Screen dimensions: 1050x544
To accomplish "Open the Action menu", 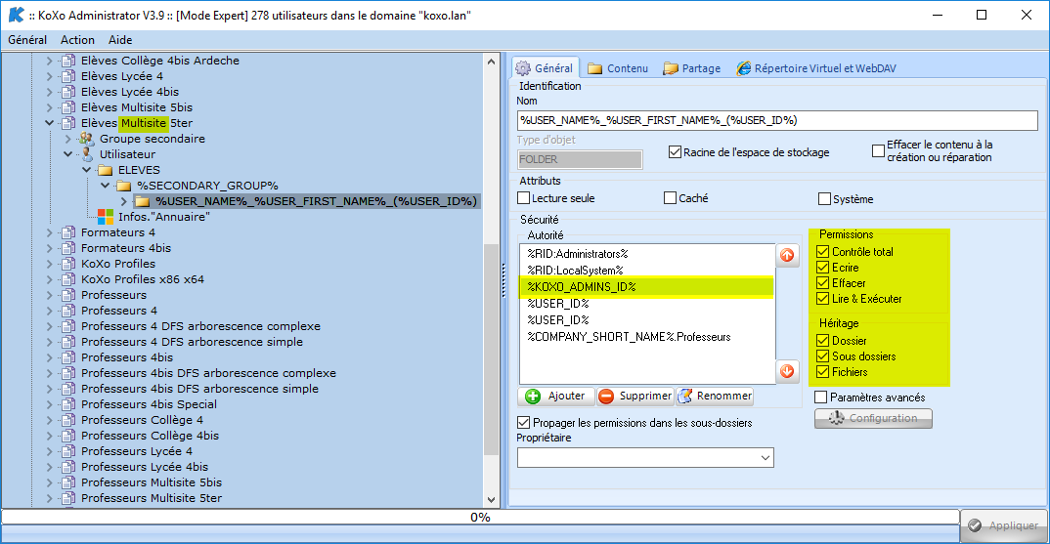I will [77, 40].
